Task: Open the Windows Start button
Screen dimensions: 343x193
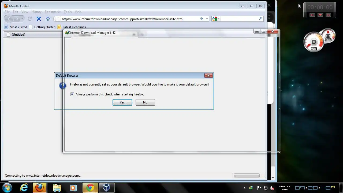Action: click(7, 188)
